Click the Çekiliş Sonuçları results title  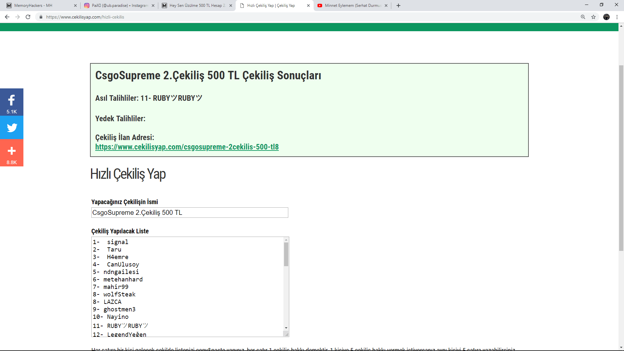coord(208,75)
